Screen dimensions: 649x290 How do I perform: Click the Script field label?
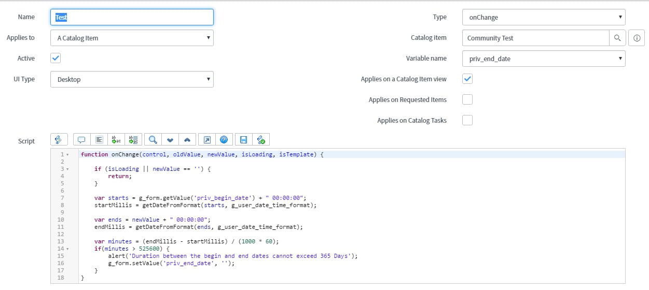pos(26,141)
